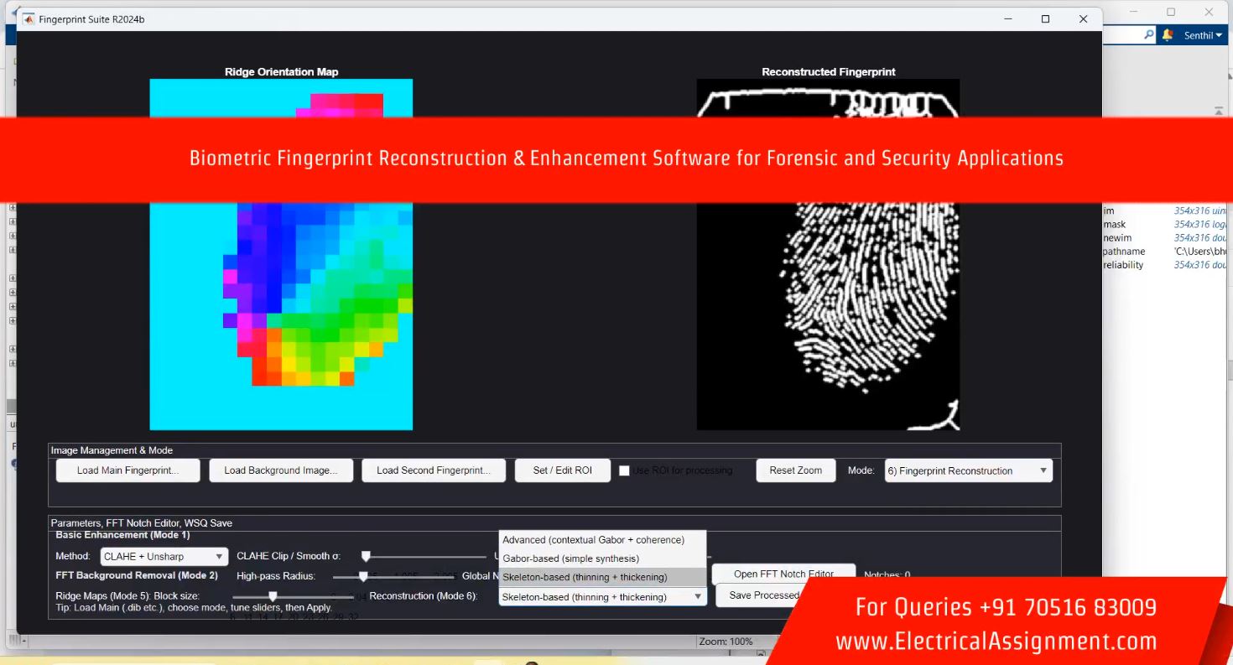Click Load Main Fingerprint button
Image resolution: width=1233 pixels, height=665 pixels.
127,470
